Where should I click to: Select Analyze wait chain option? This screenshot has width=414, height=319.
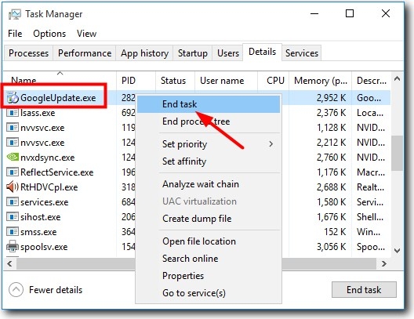pyautogui.click(x=209, y=184)
